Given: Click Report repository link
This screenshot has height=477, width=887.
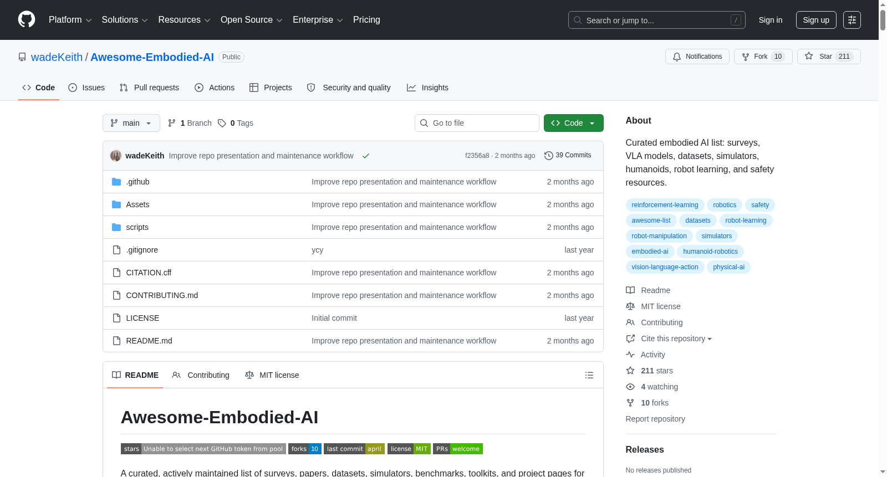Looking at the screenshot, I should (x=655, y=419).
